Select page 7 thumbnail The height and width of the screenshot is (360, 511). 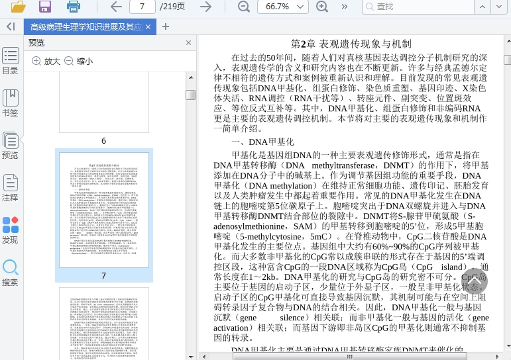point(104,210)
